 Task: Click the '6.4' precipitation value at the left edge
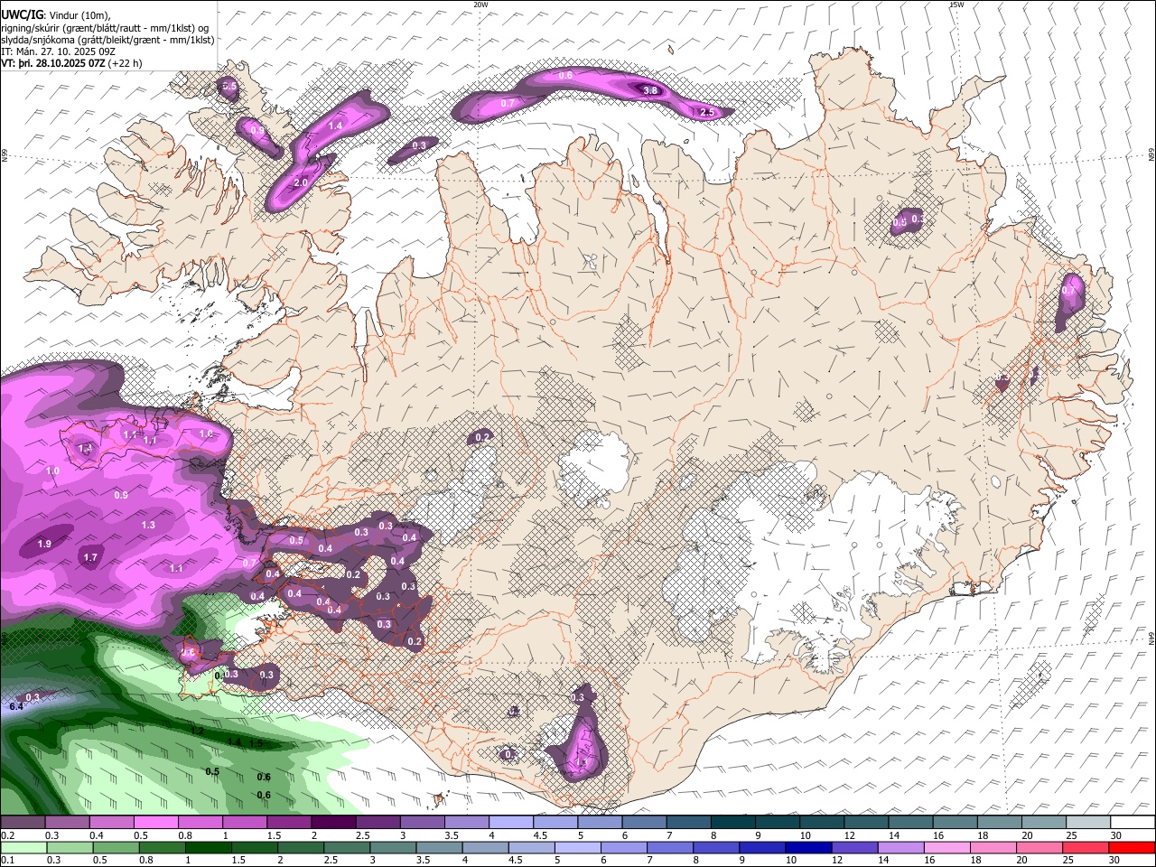tap(15, 707)
